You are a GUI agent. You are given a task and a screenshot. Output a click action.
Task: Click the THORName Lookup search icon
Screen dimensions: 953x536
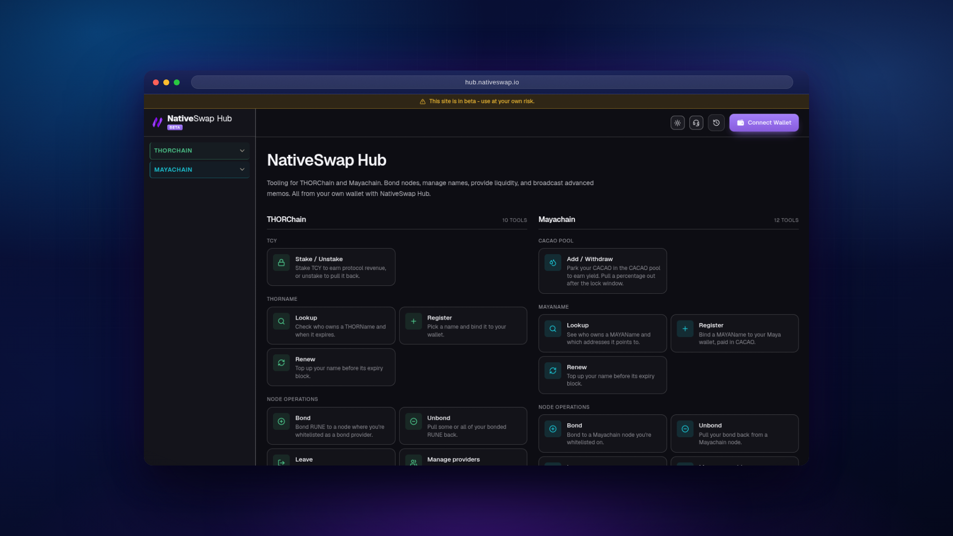pos(281,321)
